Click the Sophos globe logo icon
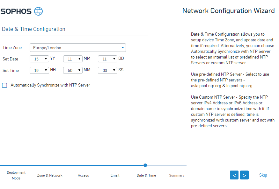 [38, 11]
